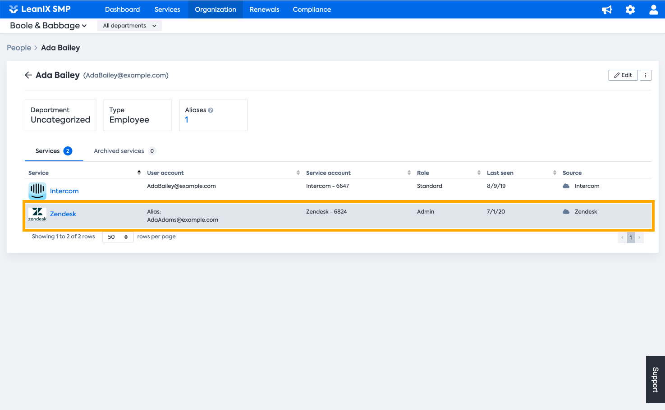Click the Admin role cell

pyautogui.click(x=426, y=212)
